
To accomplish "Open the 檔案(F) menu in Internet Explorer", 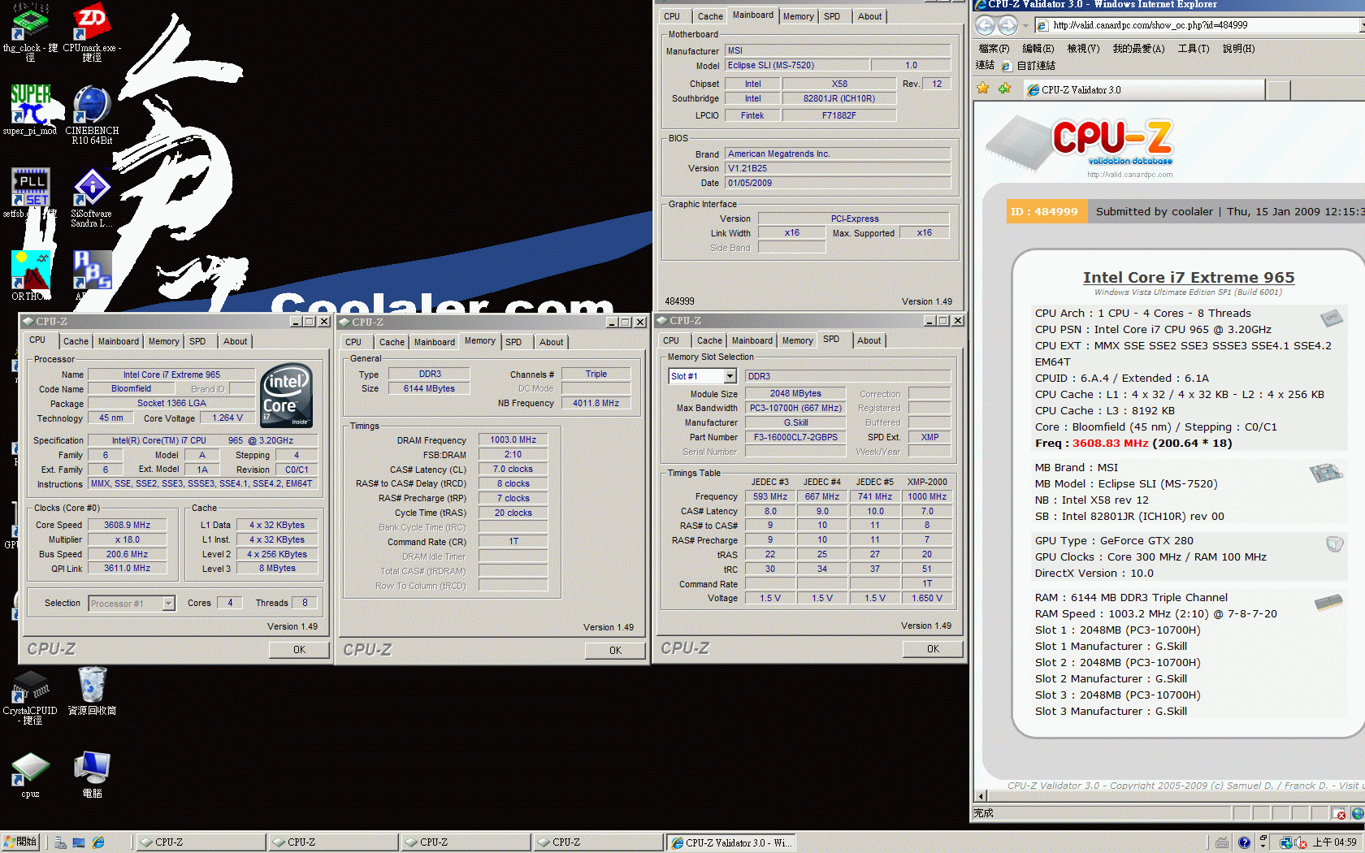I will pyautogui.click(x=994, y=49).
